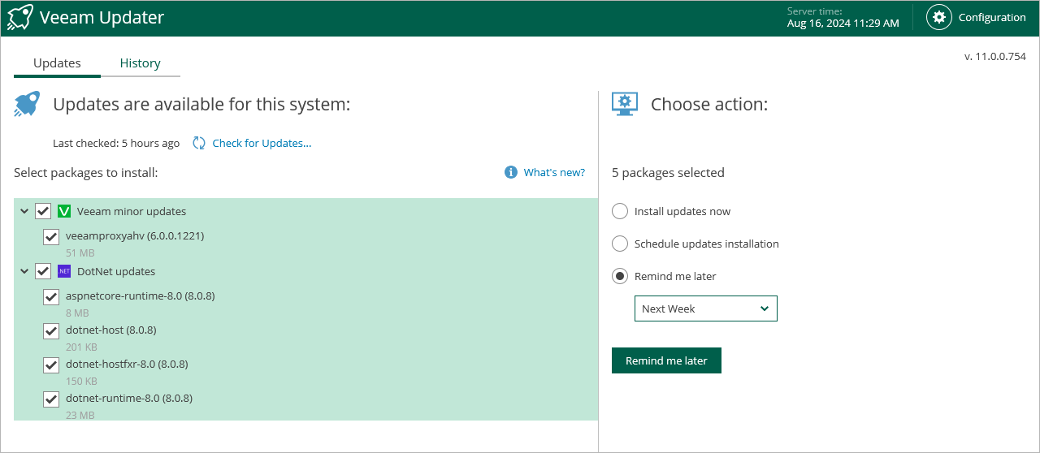Viewport: 1040px width, 453px height.
Task: Uncheck the veeamproxyahv package checkbox
Action: (51, 236)
